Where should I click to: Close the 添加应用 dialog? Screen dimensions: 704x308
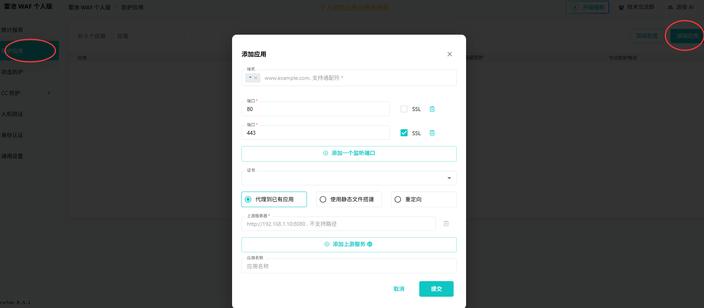pyautogui.click(x=450, y=54)
